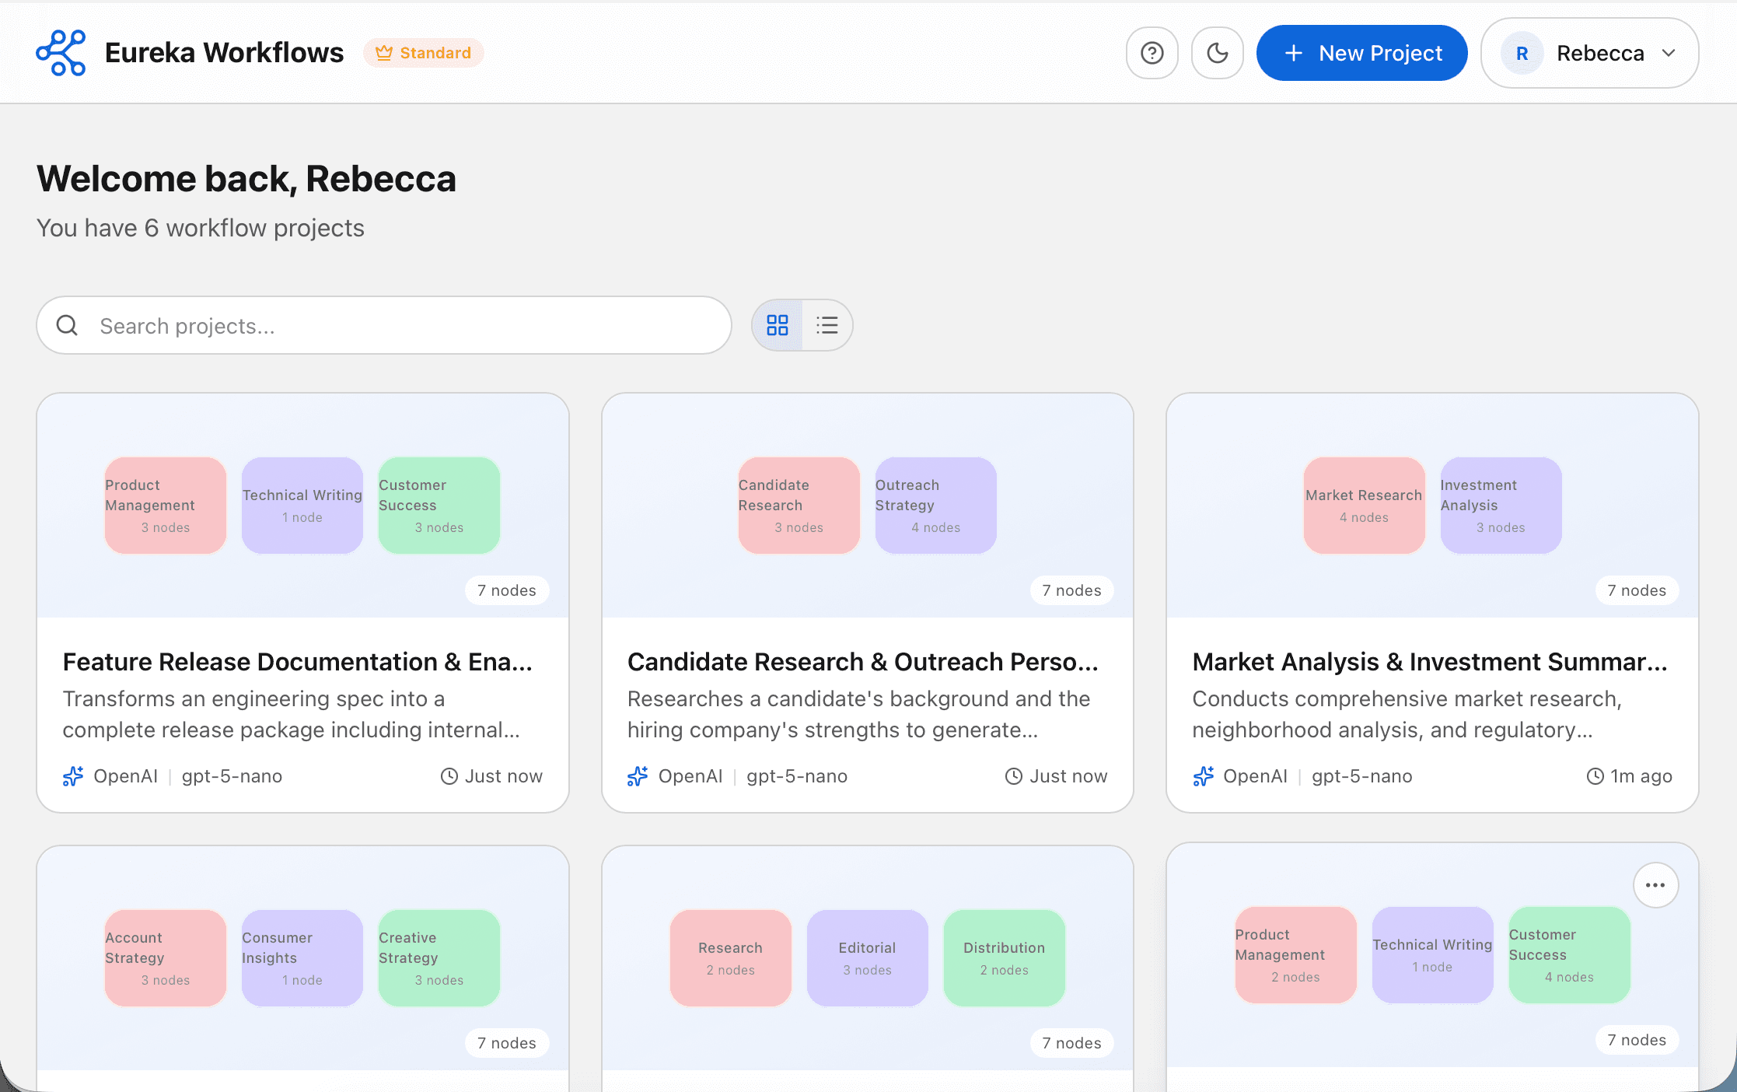
Task: Open the Rebecca account dropdown
Action: pyautogui.click(x=1588, y=53)
